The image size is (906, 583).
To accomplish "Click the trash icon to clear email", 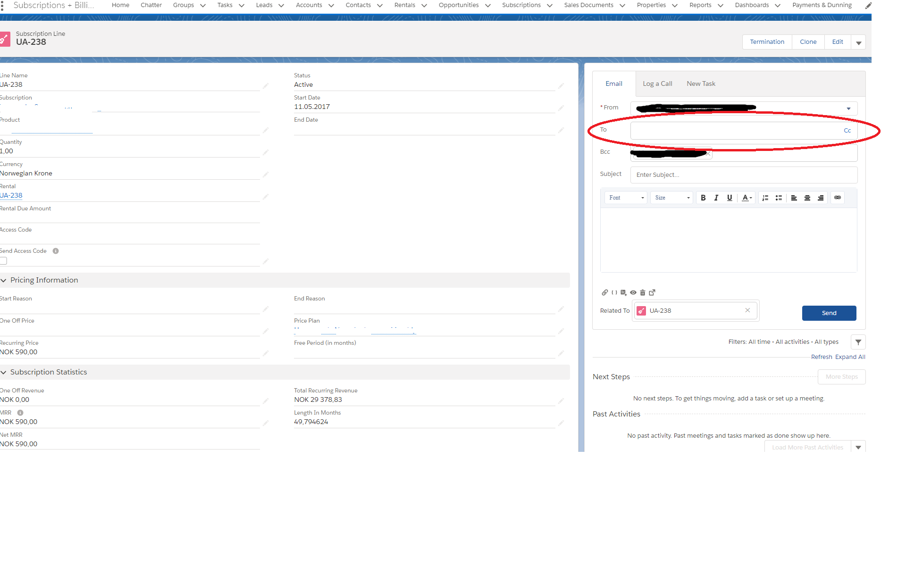I will pyautogui.click(x=643, y=292).
